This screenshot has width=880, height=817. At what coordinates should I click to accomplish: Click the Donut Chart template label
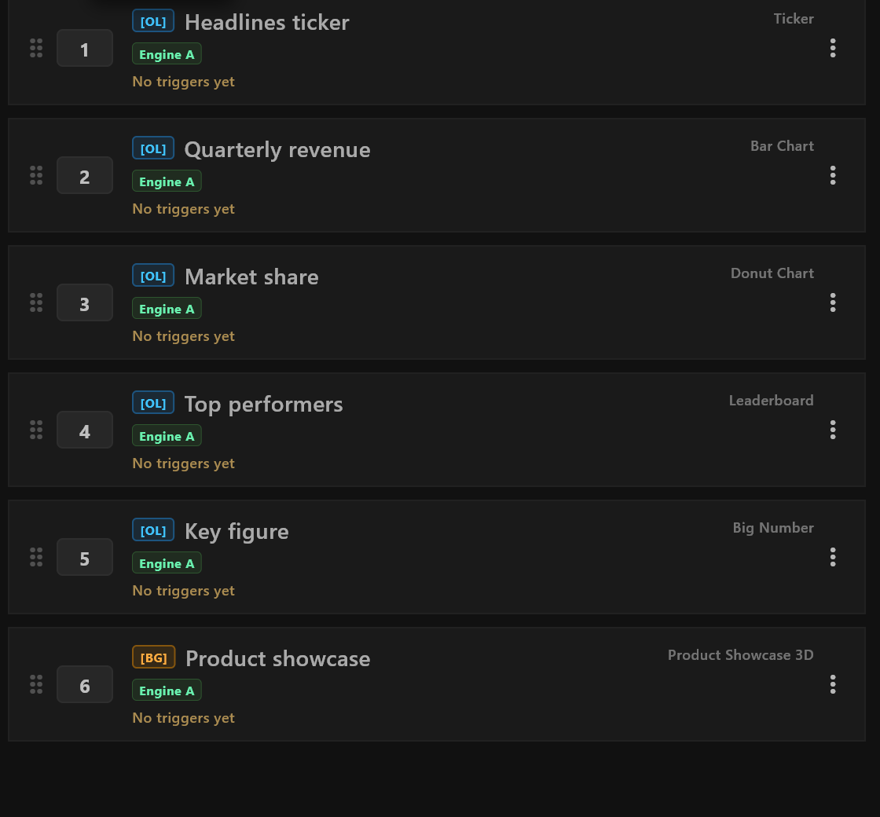tap(772, 273)
